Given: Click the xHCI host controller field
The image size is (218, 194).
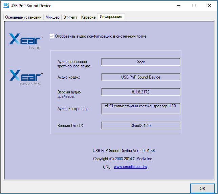Looking at the screenshot, I should click(x=141, y=108).
